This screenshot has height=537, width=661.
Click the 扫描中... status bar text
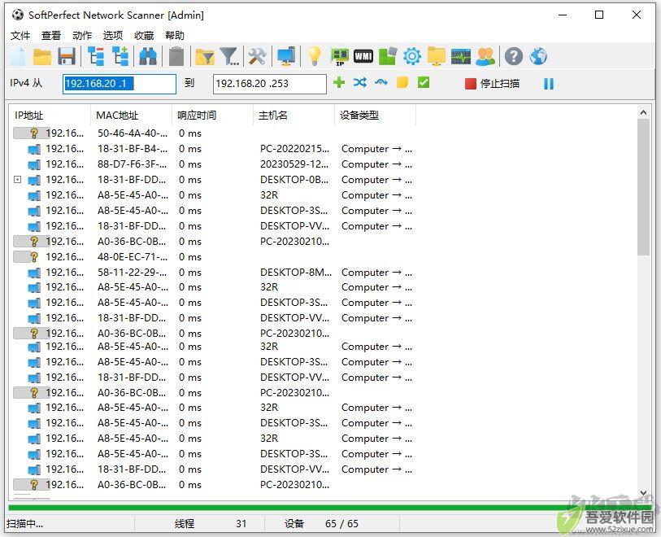point(25,524)
